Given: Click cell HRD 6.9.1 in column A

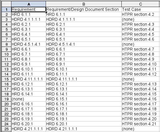Looking at the screenshot, I should pos(28,64).
